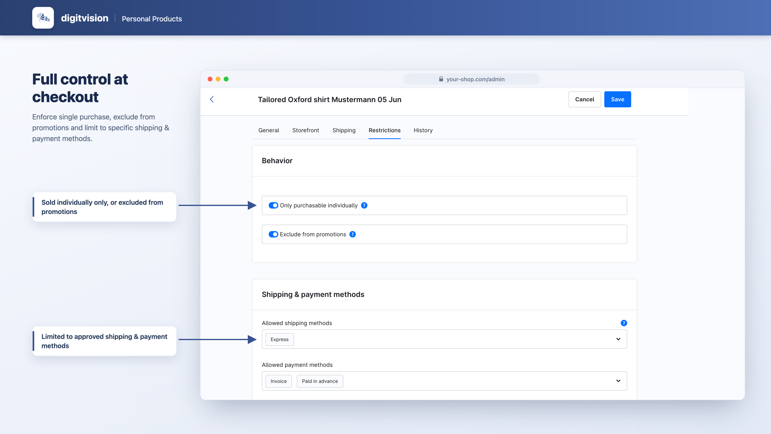Click the digitvision logo icon
Image resolution: width=771 pixels, height=434 pixels.
click(x=43, y=18)
